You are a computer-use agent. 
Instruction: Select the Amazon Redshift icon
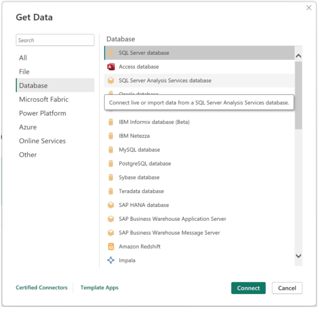[x=110, y=246]
